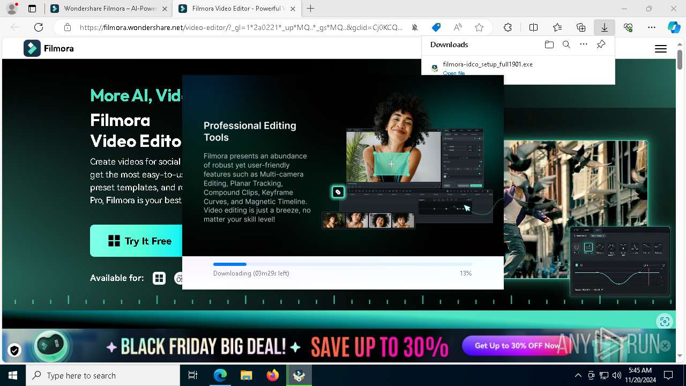The height and width of the screenshot is (386, 686).
Task: Click the filmora.wondershare.net address bar
Action: tap(241, 27)
